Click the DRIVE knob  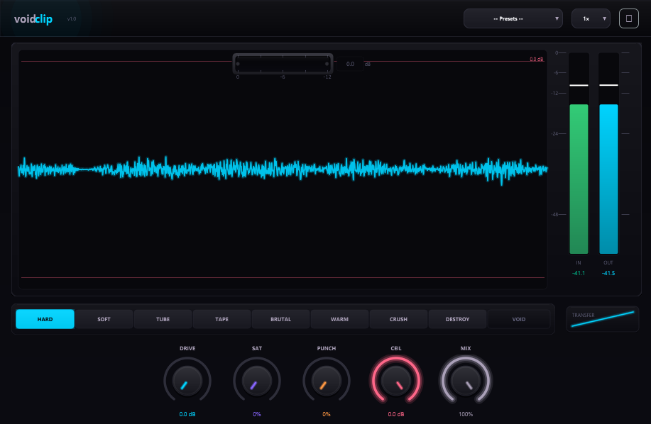click(x=187, y=380)
